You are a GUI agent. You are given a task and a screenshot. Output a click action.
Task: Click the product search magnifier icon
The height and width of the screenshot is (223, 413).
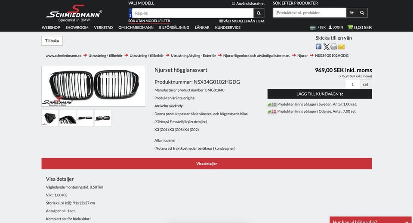tap(362, 12)
